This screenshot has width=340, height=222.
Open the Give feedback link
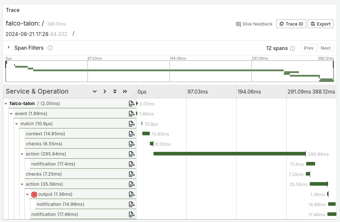[255, 24]
